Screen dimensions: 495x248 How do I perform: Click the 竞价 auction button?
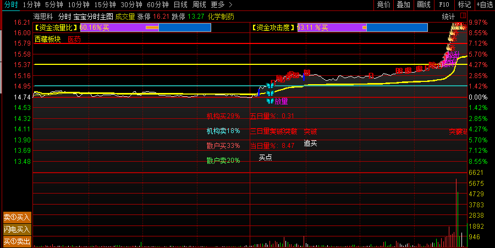tap(383, 5)
